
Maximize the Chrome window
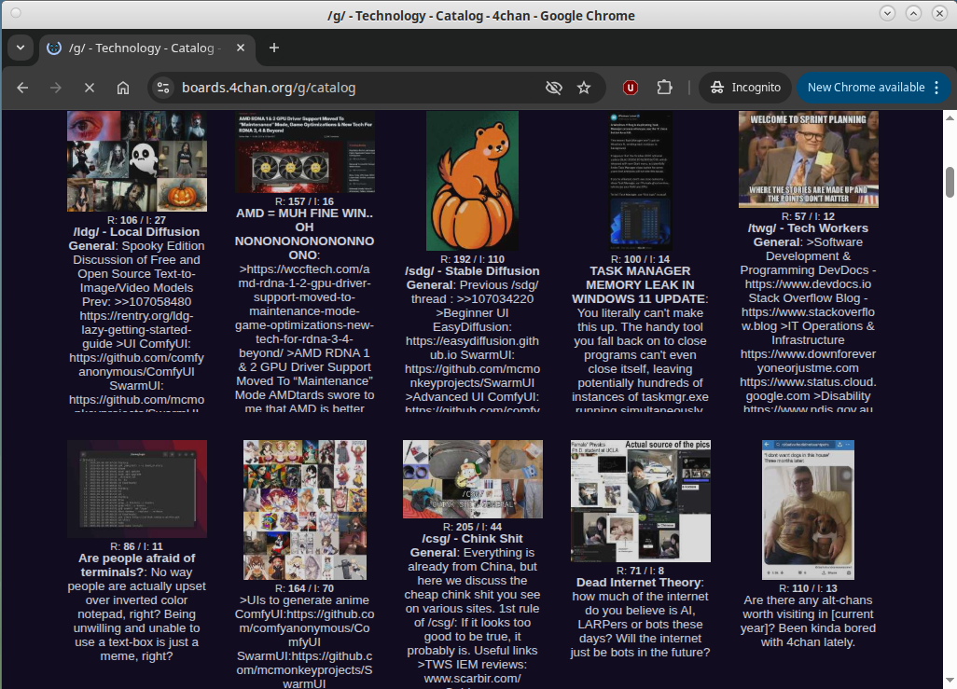[x=914, y=13]
